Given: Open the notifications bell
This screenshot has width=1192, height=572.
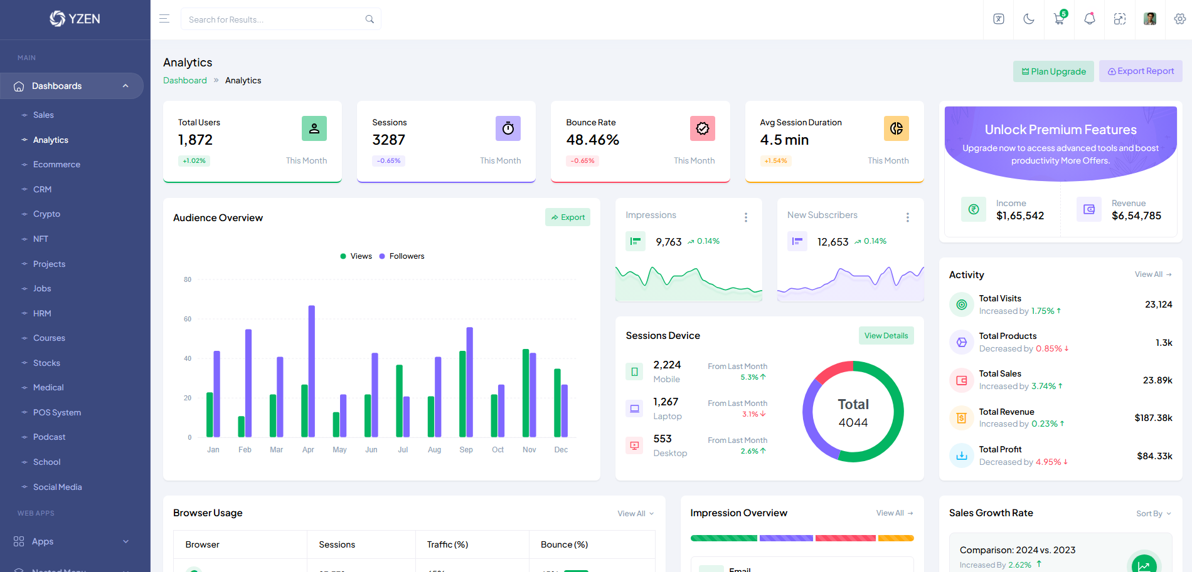Looking at the screenshot, I should [1090, 19].
